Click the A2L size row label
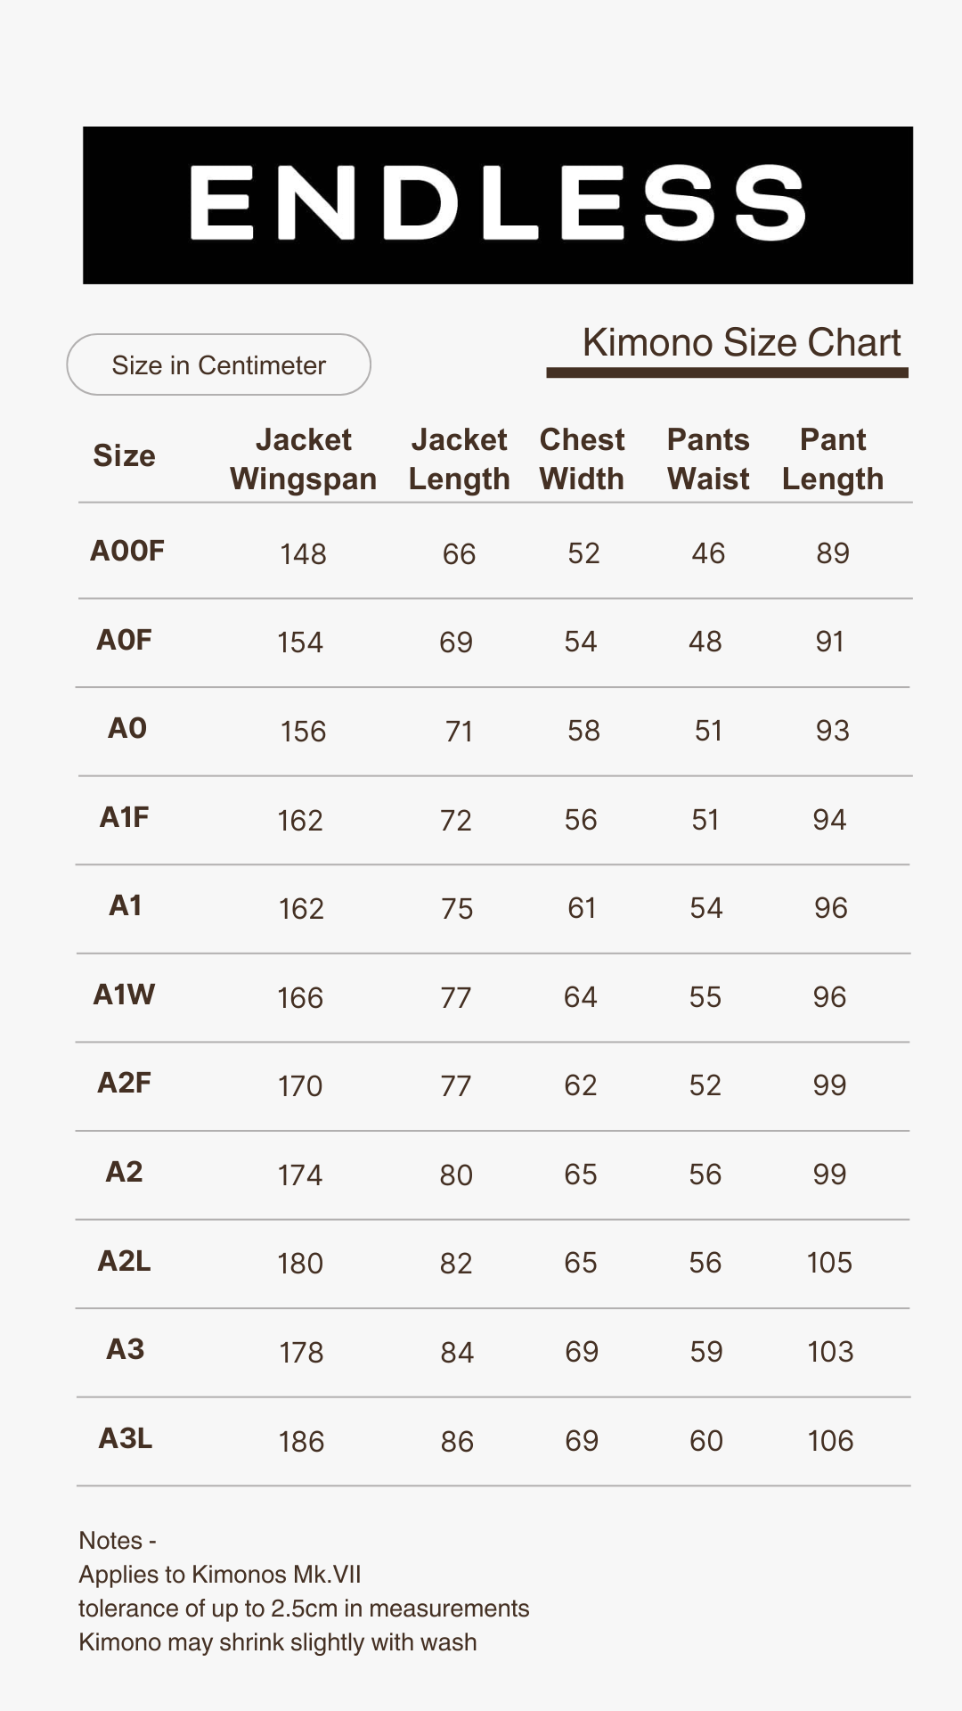 (x=124, y=1261)
